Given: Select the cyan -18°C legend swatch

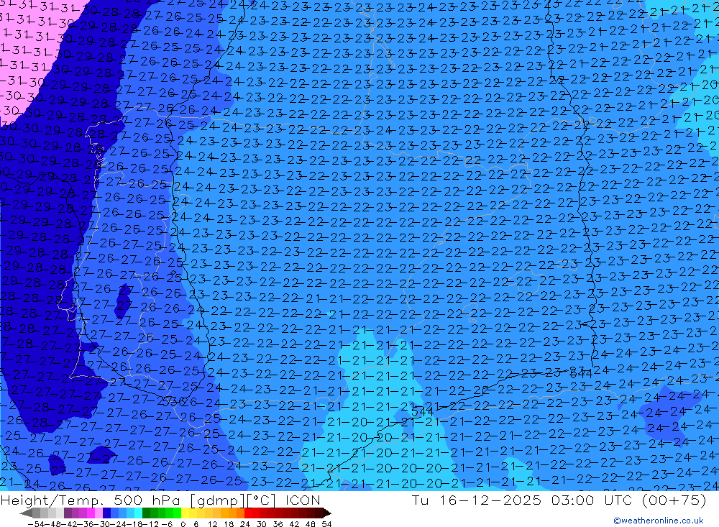Looking at the screenshot, I should click(138, 513).
